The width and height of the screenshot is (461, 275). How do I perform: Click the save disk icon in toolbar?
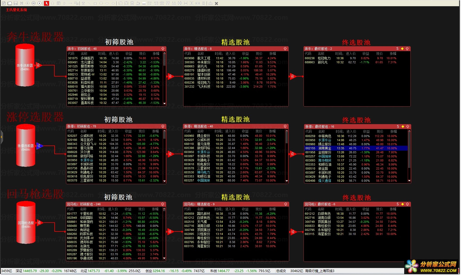click(x=16, y=3)
